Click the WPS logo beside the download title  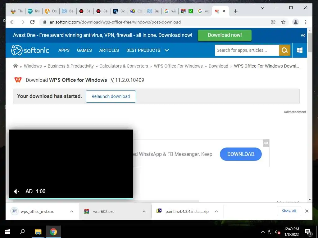tap(18, 80)
